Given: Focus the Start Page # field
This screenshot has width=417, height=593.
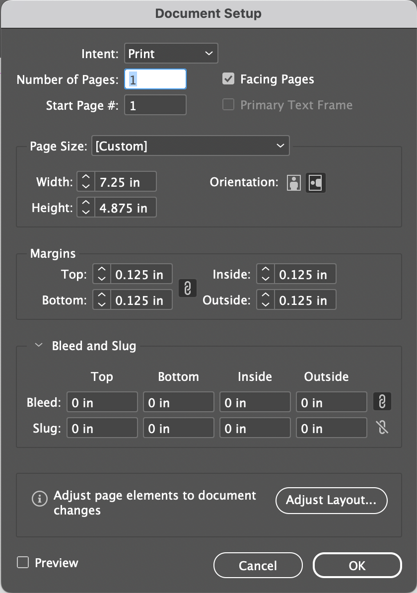Looking at the screenshot, I should [155, 105].
